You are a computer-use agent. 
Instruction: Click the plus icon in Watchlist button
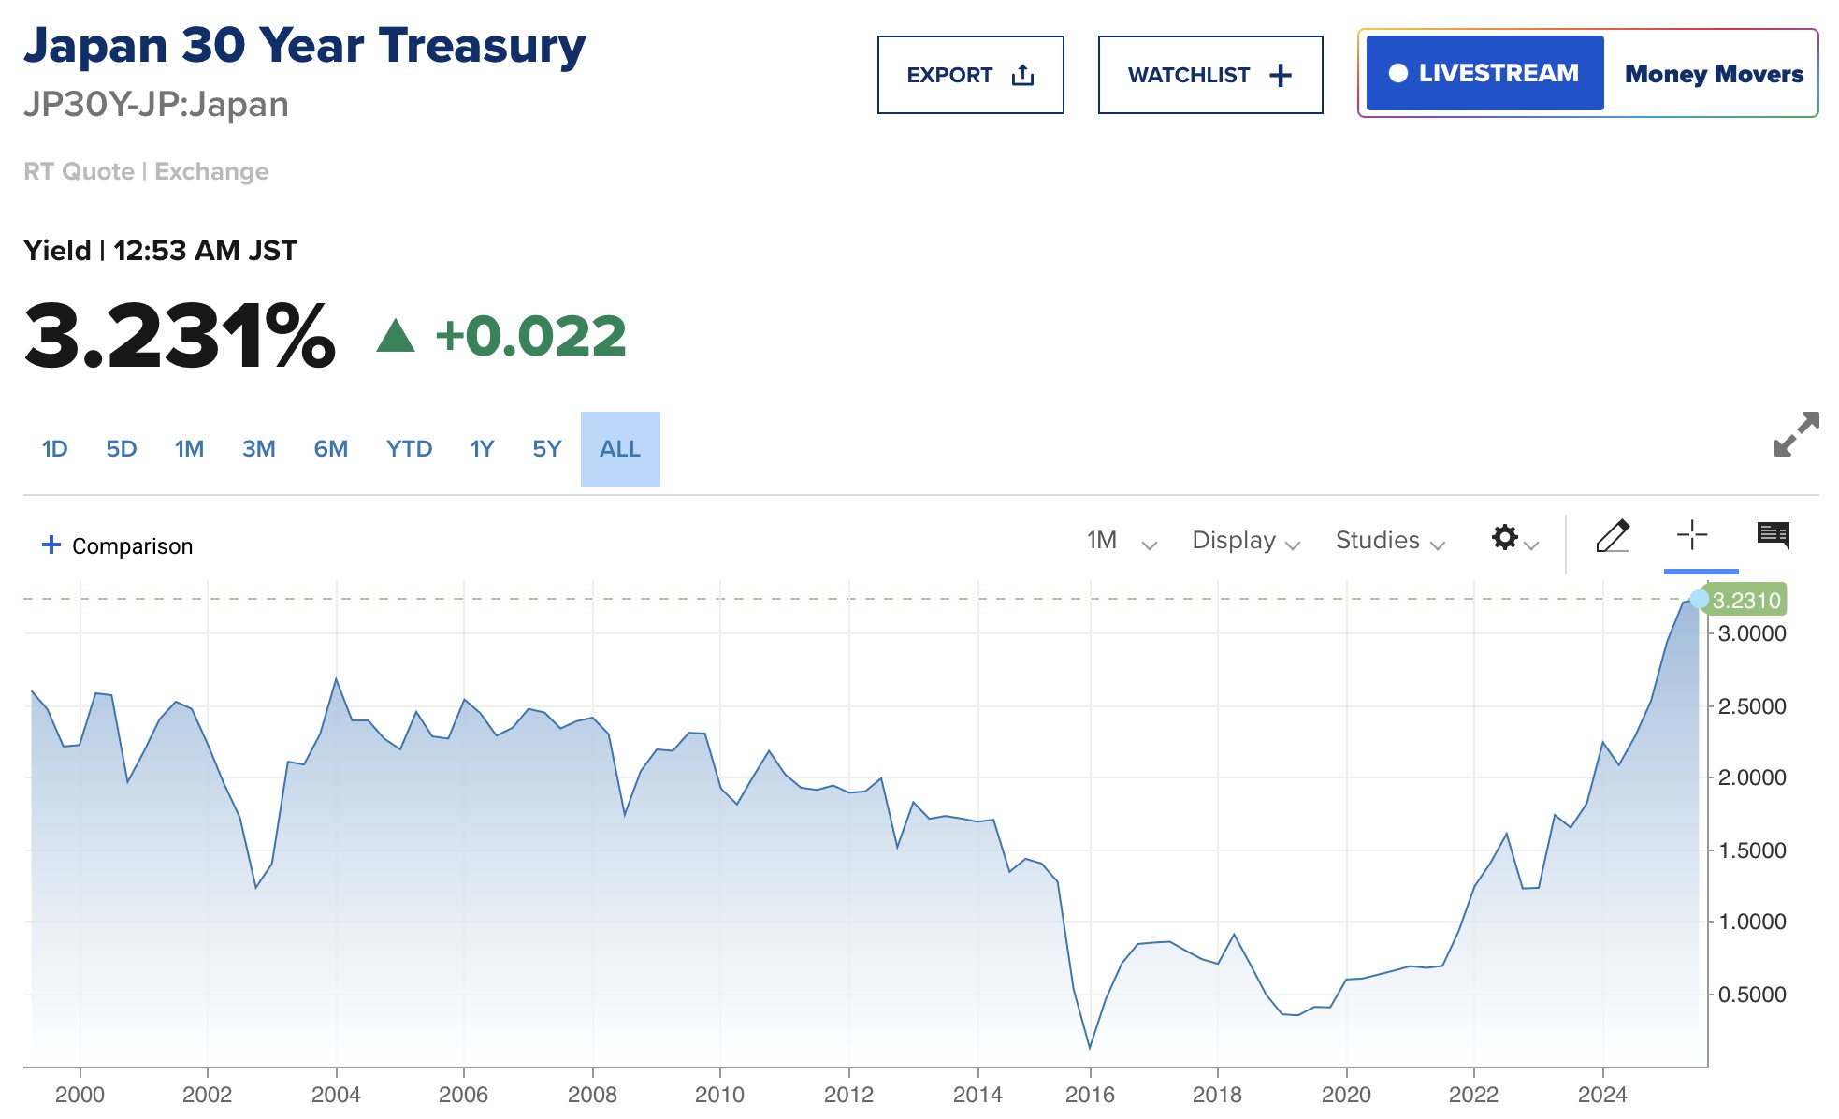pyautogui.click(x=1281, y=75)
